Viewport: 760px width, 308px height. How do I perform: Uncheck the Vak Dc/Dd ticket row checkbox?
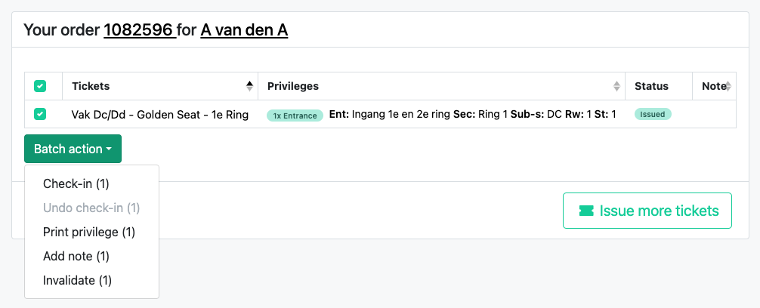point(40,114)
